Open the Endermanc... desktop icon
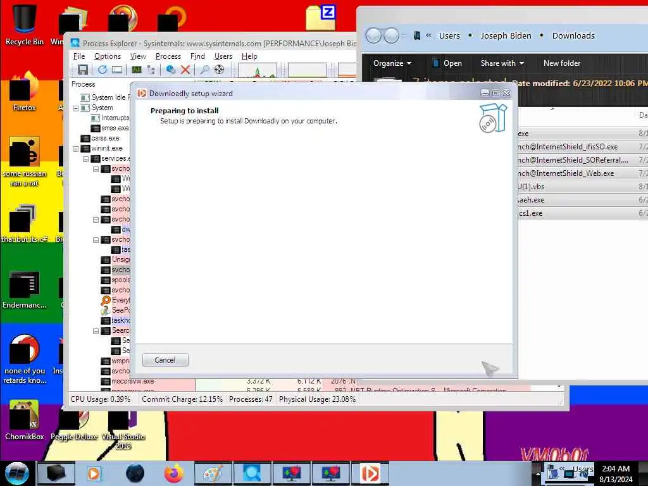Screen dimensions: 648x486 click(x=25, y=289)
